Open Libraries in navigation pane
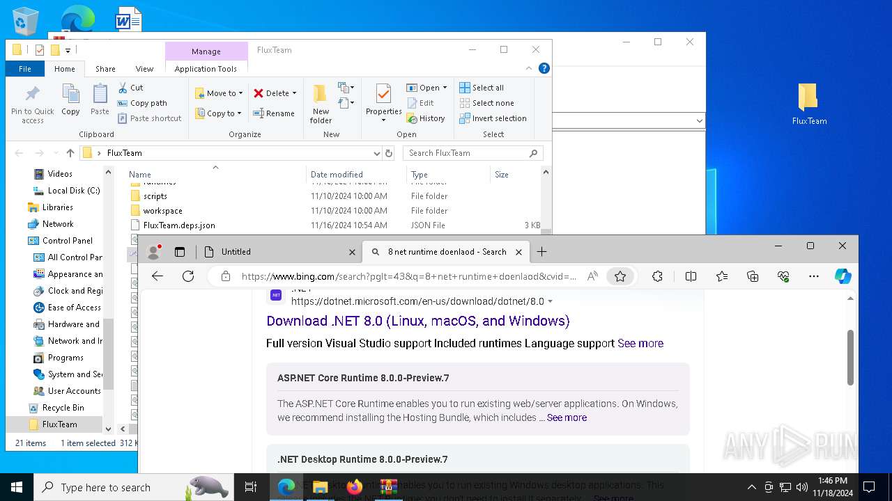This screenshot has height=501, width=892. click(58, 207)
